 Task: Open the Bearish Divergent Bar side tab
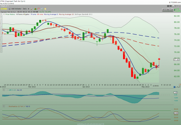tap(1, 37)
